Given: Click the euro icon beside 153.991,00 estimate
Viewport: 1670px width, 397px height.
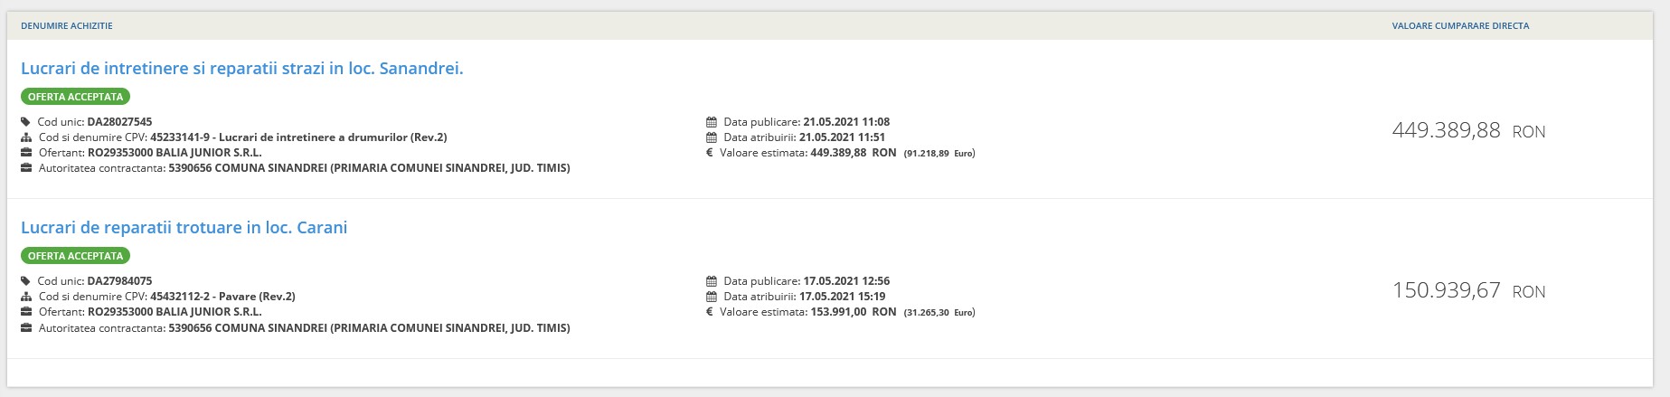Looking at the screenshot, I should pyautogui.click(x=710, y=312).
